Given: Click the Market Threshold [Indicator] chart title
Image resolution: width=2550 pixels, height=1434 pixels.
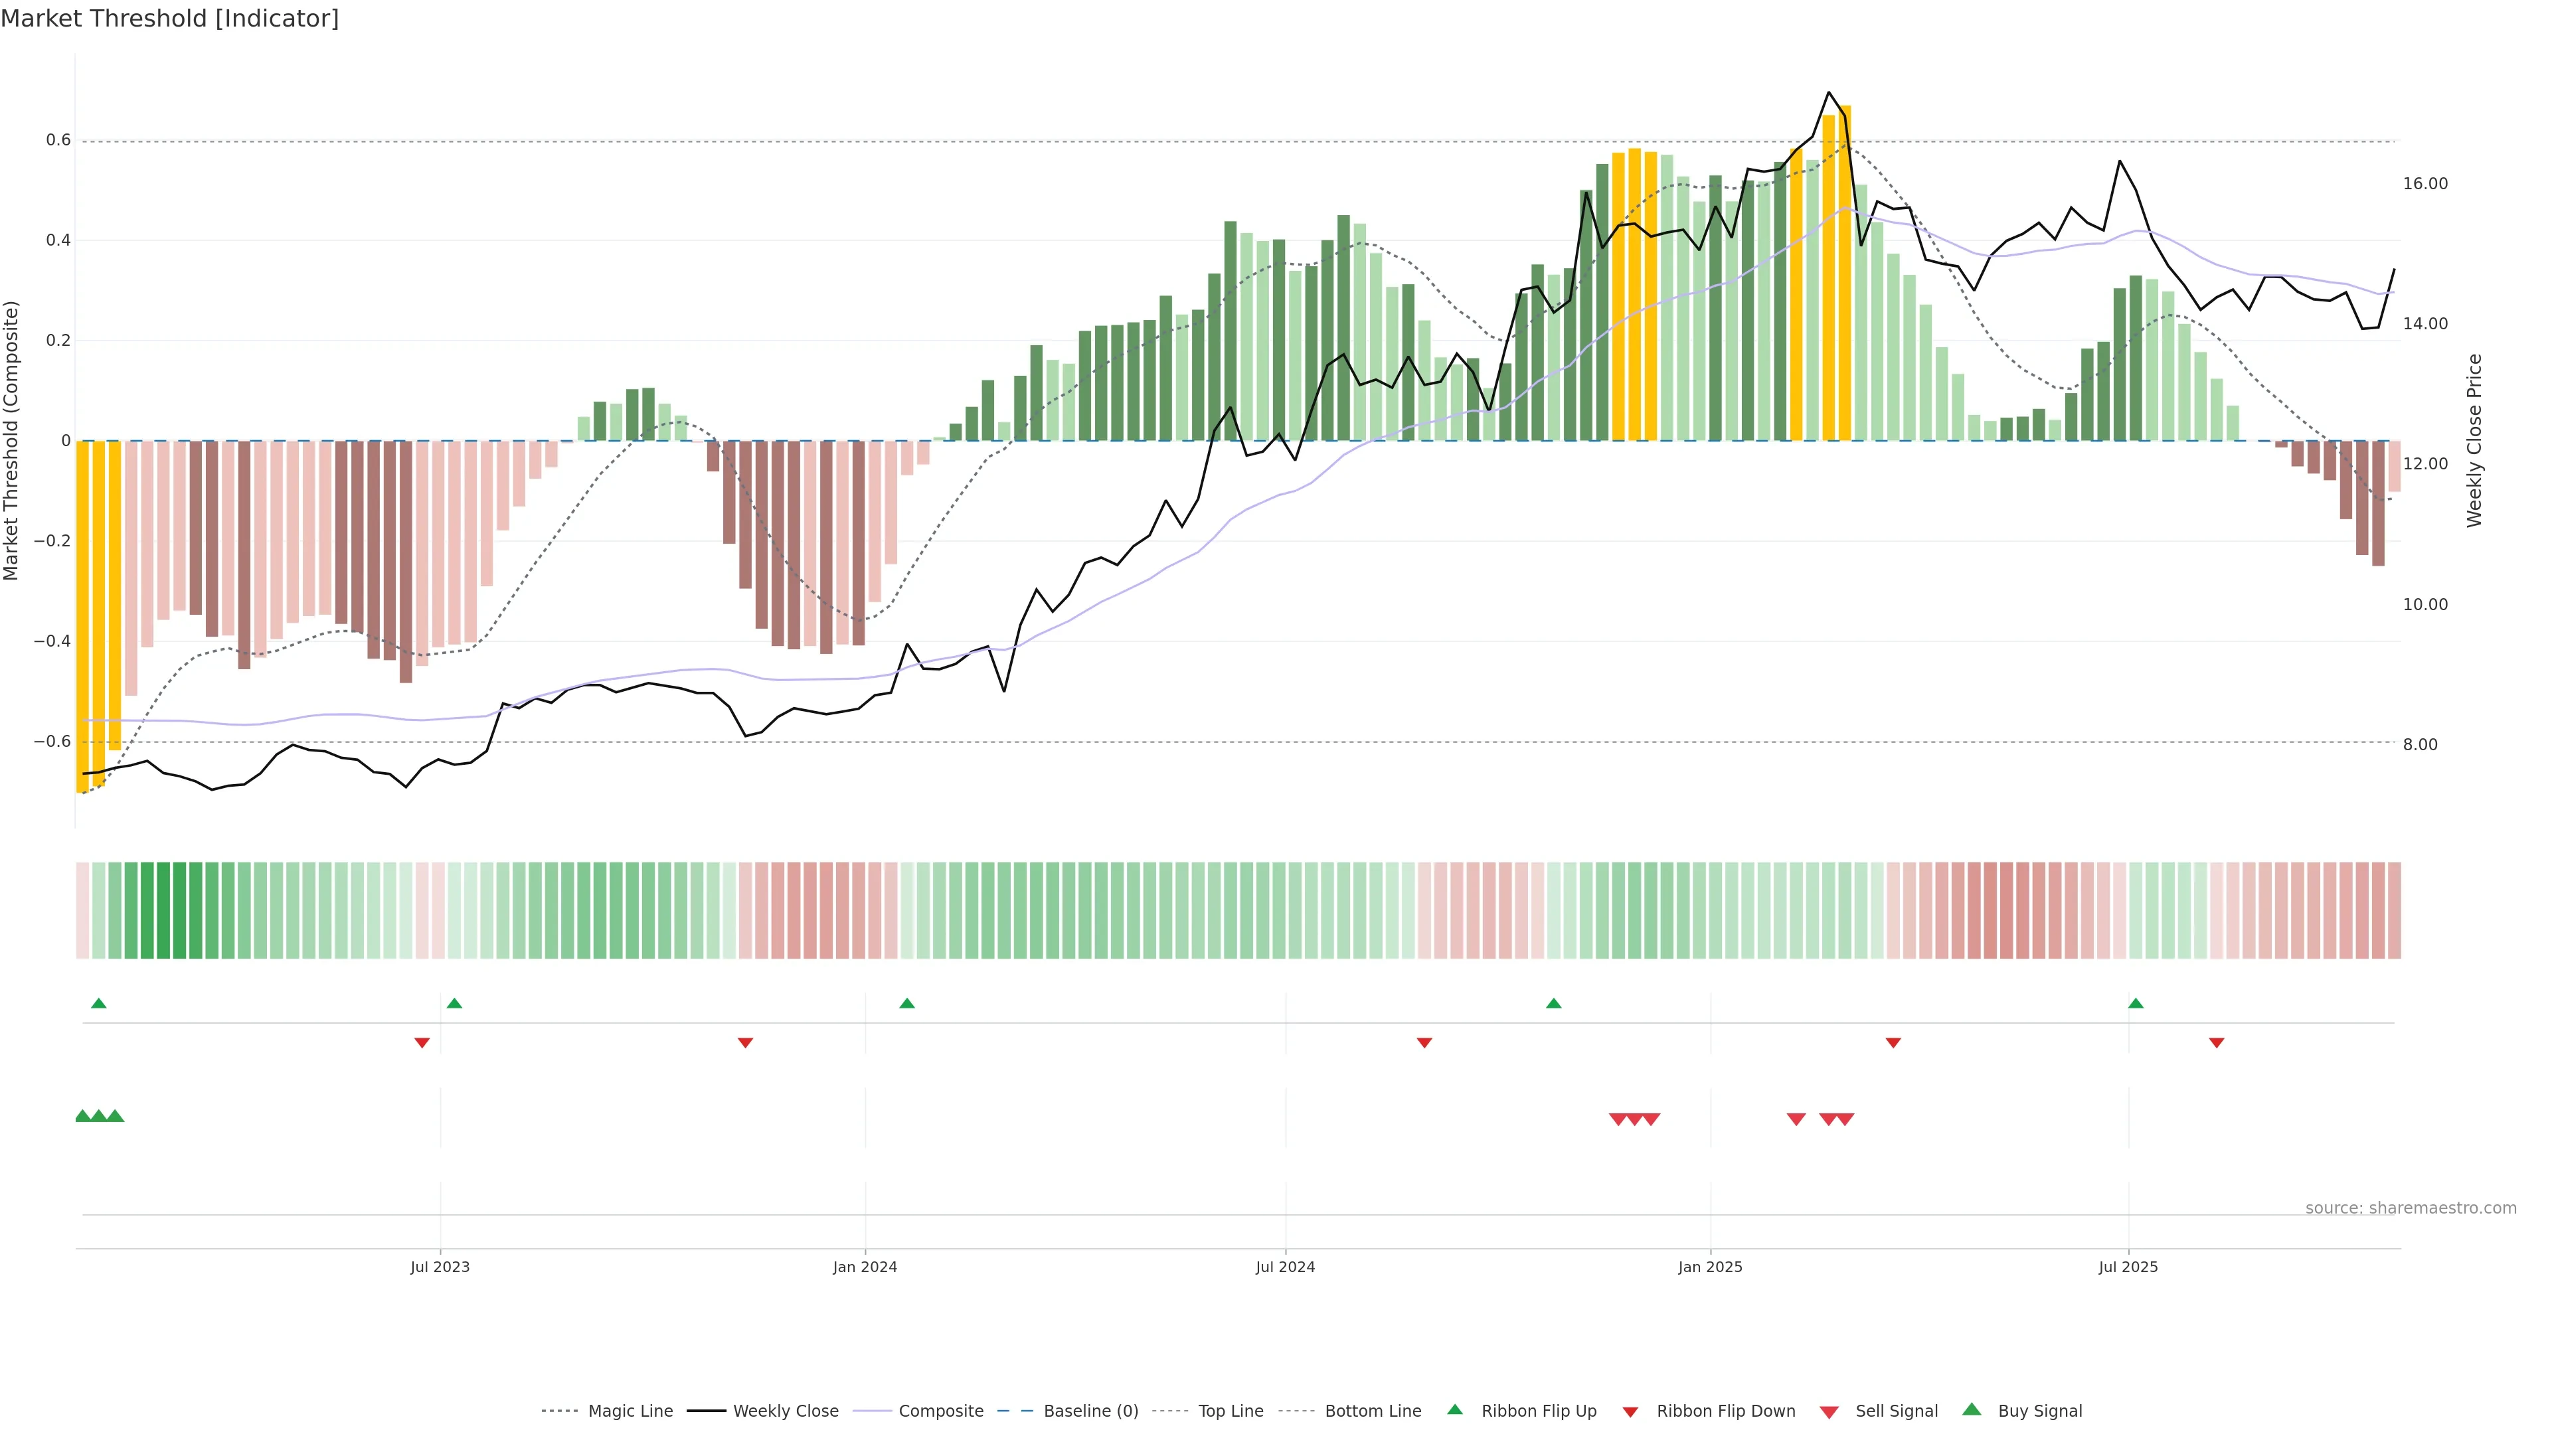Looking at the screenshot, I should pyautogui.click(x=169, y=19).
